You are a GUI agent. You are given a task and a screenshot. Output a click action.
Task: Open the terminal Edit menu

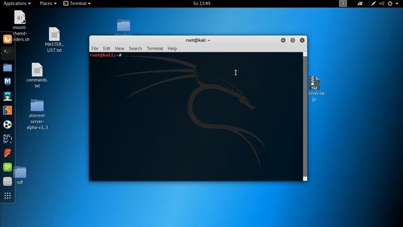click(x=106, y=49)
